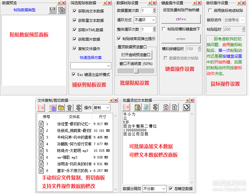The height and width of the screenshot is (194, 249).
Task: Open the 循环方式 dropdown
Action: point(145,20)
